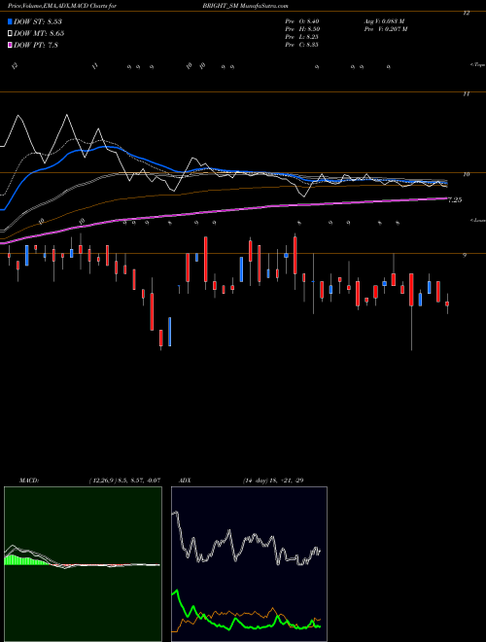Open the green MACD histogram panel
This screenshot has width=486, height=642.
(x=83, y=564)
